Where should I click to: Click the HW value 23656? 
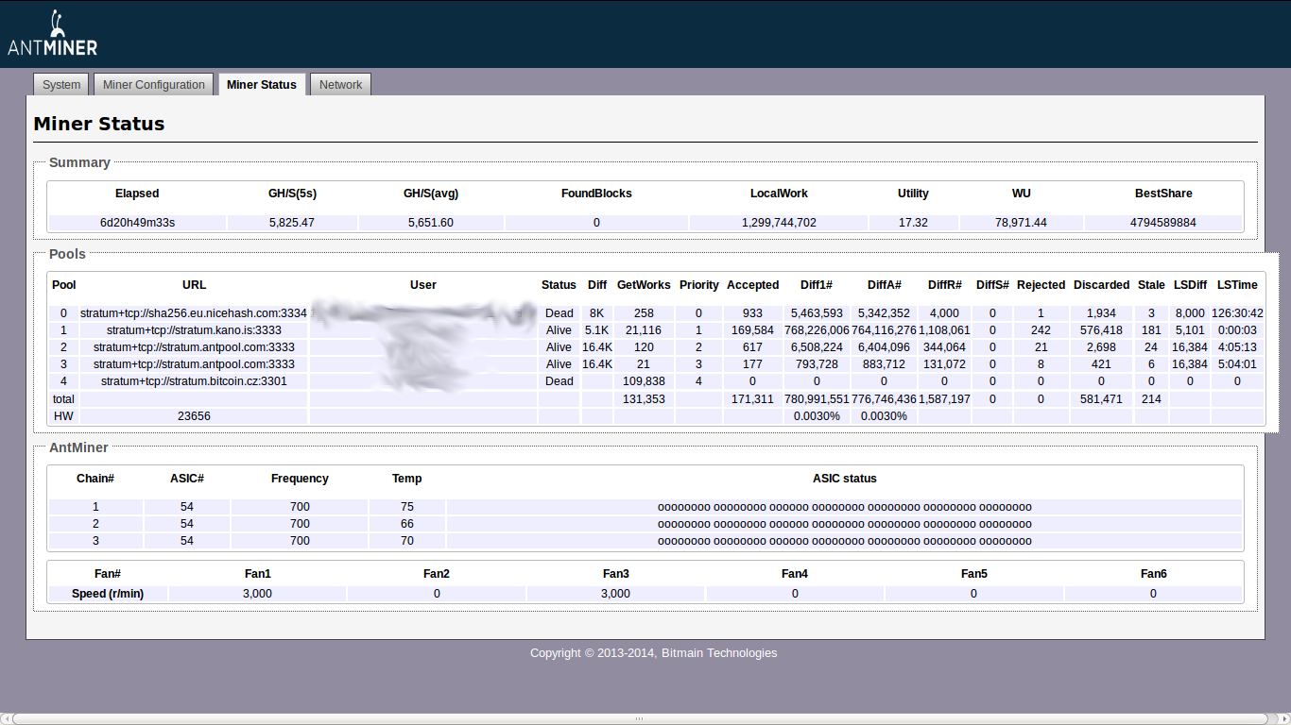point(194,415)
